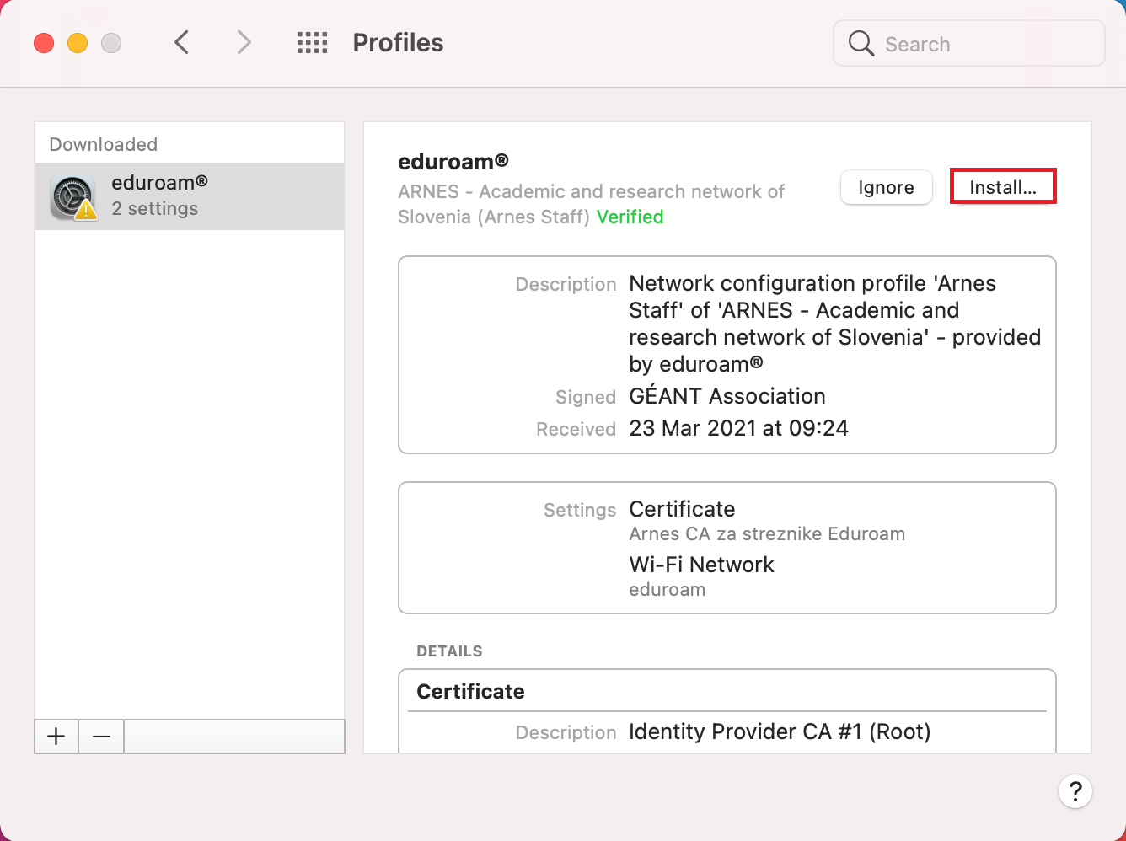Select eduroam® row in Downloaded list
Viewport: 1126px width, 841px height.
[x=190, y=196]
